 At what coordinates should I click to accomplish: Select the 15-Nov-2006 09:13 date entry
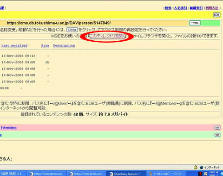click(x=18, y=56)
